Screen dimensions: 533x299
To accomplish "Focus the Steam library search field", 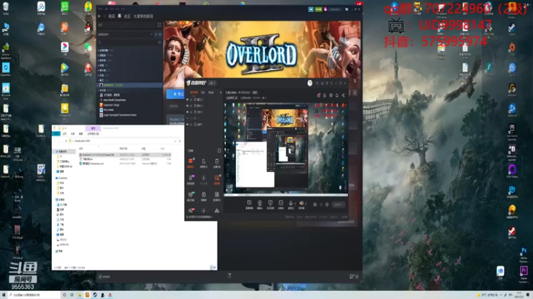I will [127, 42].
